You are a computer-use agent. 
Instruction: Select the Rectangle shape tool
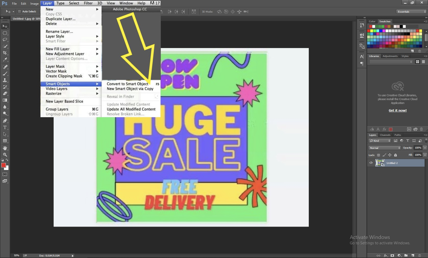click(5, 141)
